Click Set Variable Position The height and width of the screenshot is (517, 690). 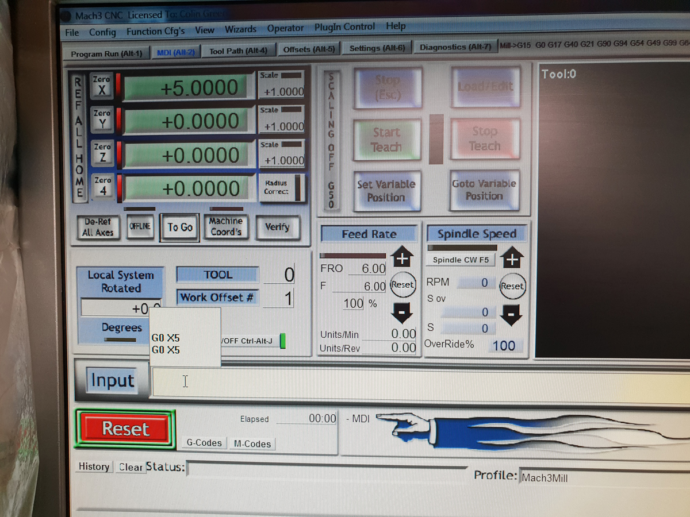(x=386, y=191)
